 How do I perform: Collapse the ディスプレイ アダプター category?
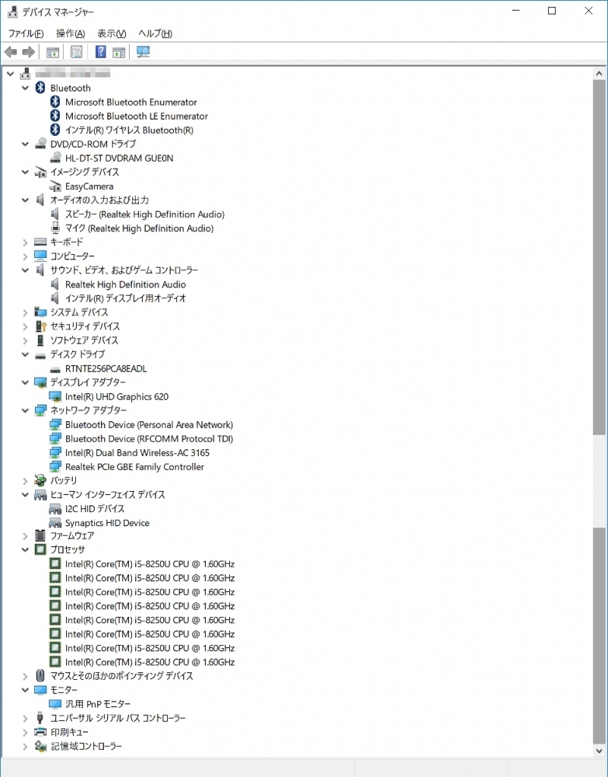click(x=25, y=382)
